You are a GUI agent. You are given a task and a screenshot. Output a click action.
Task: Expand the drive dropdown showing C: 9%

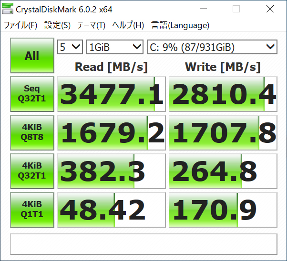[x=212, y=47]
